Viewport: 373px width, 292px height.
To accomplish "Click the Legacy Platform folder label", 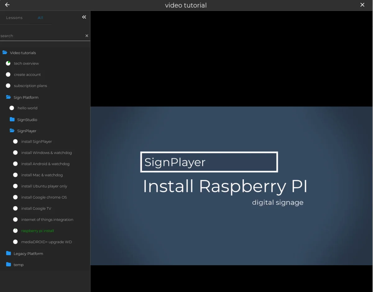I will click(28, 253).
